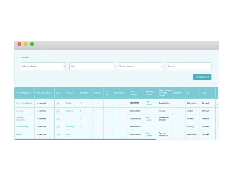Open the 9 to-dos link for Zendesk
This screenshot has height=181, width=233.
(106, 111)
